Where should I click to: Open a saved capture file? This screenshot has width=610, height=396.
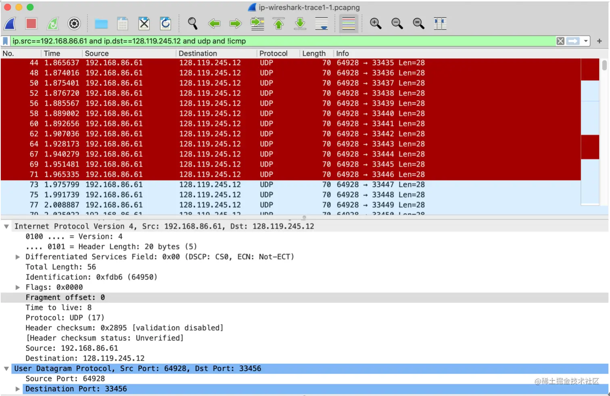(101, 23)
